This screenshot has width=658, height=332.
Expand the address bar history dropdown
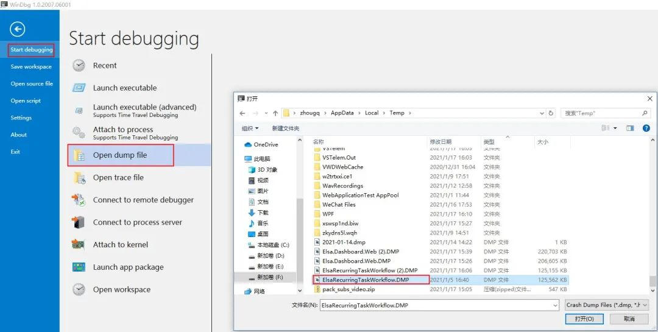(542, 113)
